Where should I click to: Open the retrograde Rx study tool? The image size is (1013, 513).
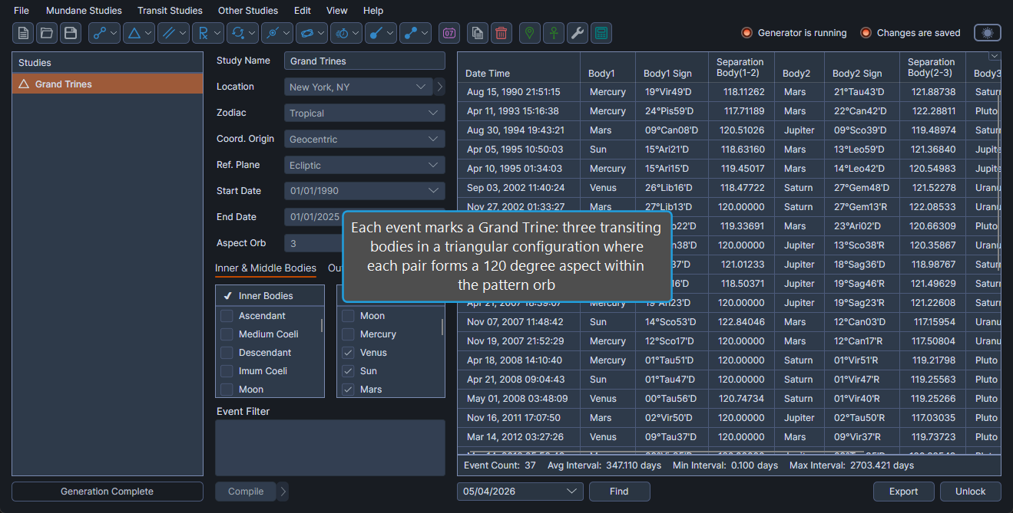point(209,33)
